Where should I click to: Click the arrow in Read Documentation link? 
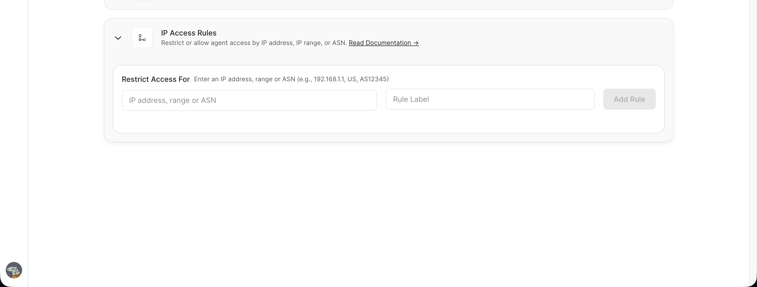pos(416,43)
